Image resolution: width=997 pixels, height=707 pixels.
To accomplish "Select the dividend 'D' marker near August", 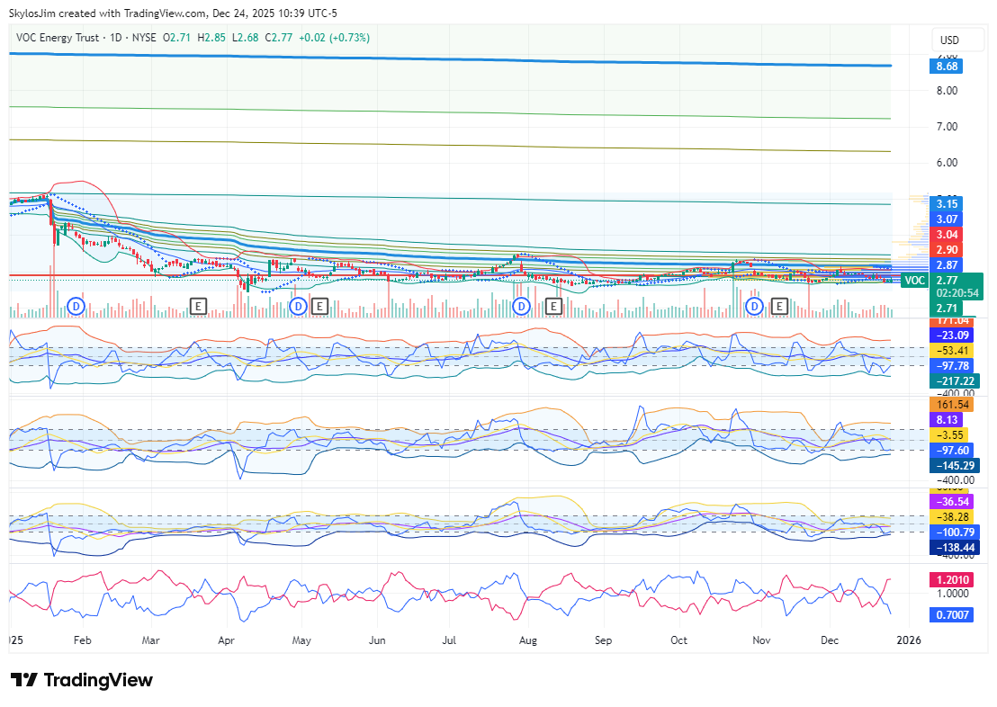I will pos(520,307).
